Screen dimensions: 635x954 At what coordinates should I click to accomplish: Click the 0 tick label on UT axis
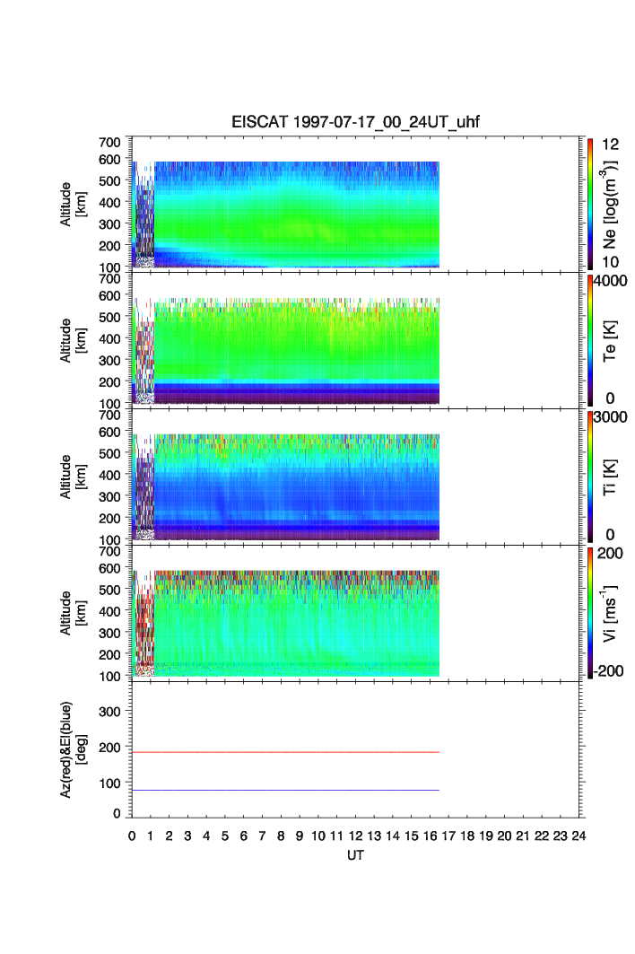click(132, 836)
